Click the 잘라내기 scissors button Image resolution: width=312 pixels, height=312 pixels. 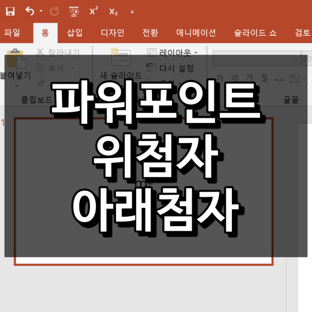pos(58,53)
